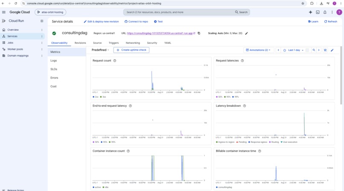
Task: Click Connect to repo
Action: pos(136,21)
